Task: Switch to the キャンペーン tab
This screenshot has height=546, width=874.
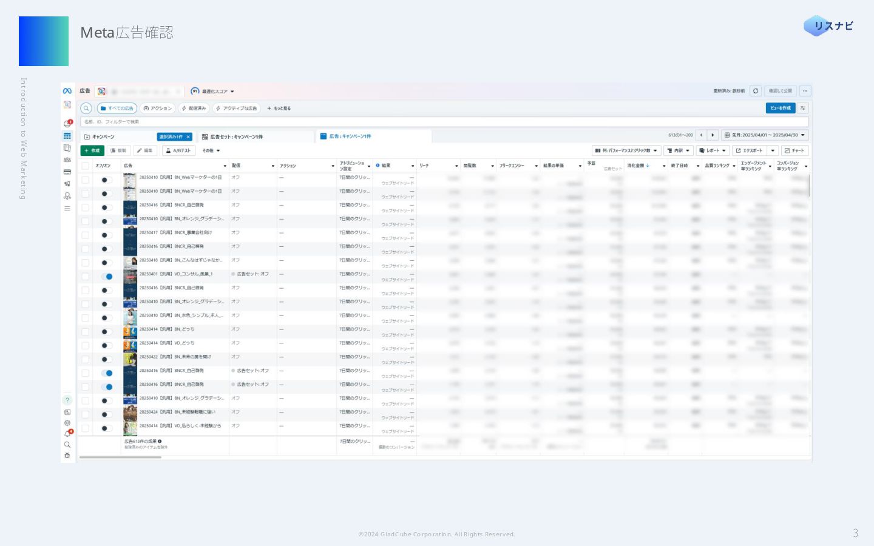Action: pos(103,137)
